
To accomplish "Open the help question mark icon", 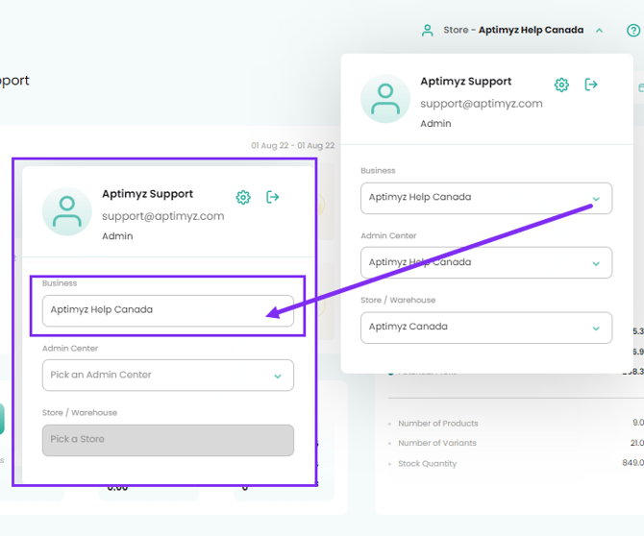I will 633,31.
